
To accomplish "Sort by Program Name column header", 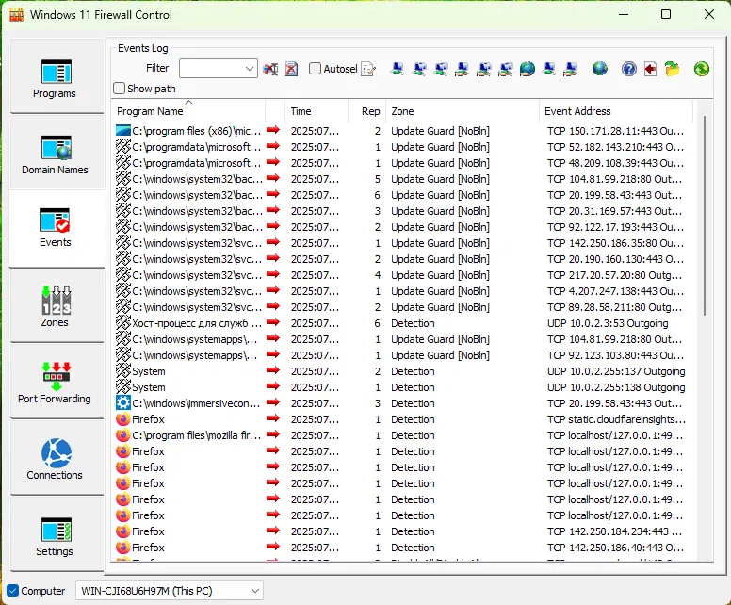I will (x=190, y=111).
